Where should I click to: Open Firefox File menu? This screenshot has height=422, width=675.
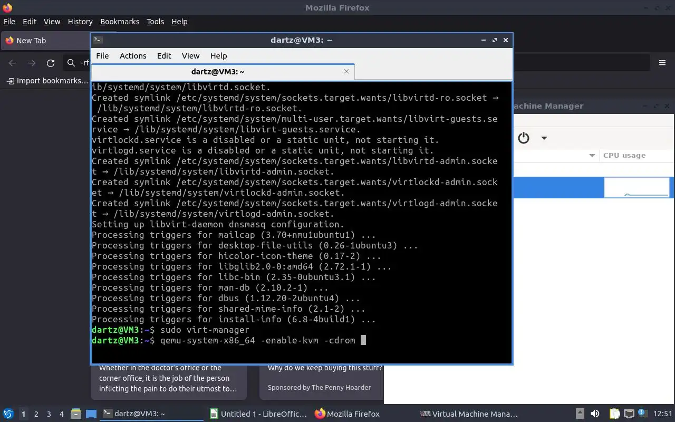[x=9, y=22]
